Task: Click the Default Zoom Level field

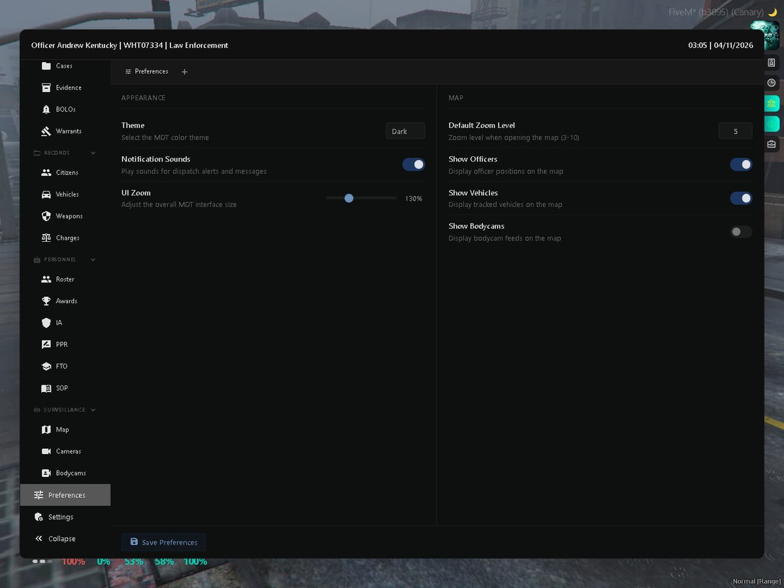Action: tap(736, 131)
